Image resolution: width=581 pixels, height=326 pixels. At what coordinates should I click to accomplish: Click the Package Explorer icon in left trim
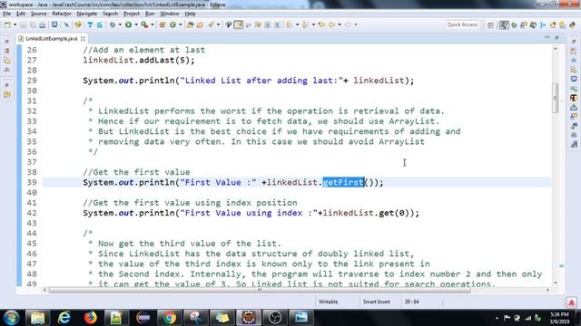coord(7,51)
